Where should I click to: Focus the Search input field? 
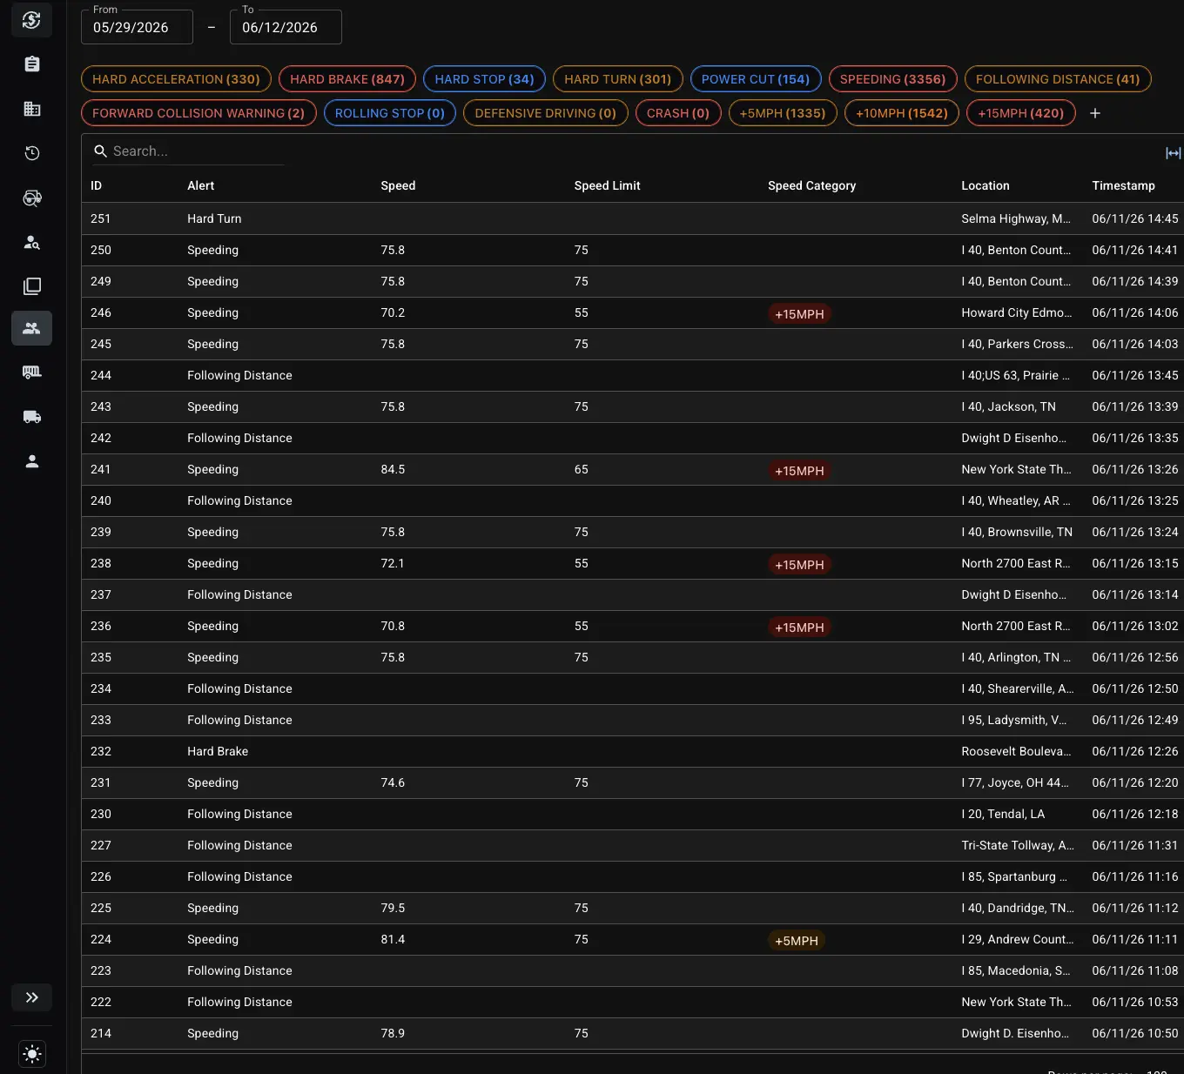pos(189,151)
